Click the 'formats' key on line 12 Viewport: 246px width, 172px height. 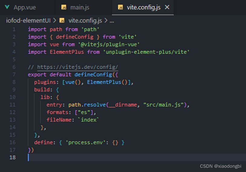click(57, 112)
